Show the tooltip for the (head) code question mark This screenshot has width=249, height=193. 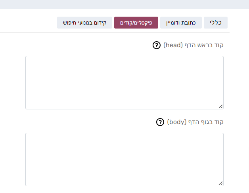coord(157,45)
